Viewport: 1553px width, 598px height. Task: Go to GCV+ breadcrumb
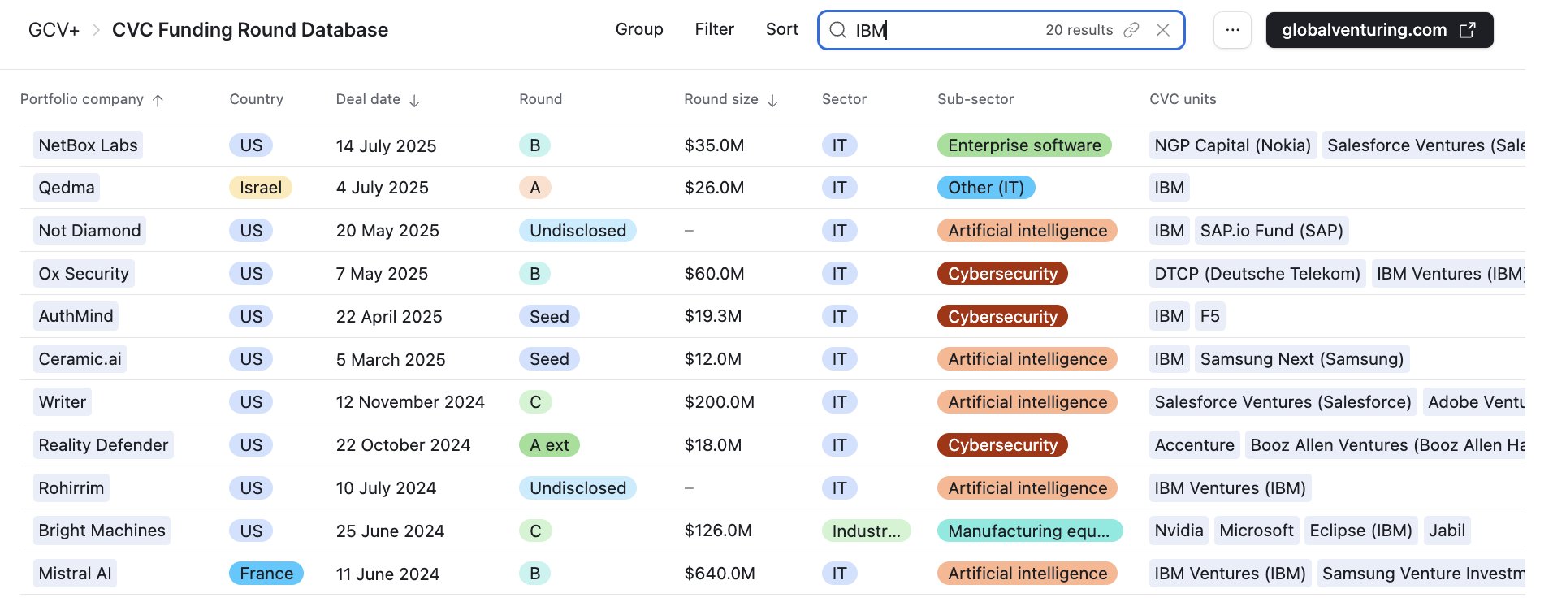[54, 30]
